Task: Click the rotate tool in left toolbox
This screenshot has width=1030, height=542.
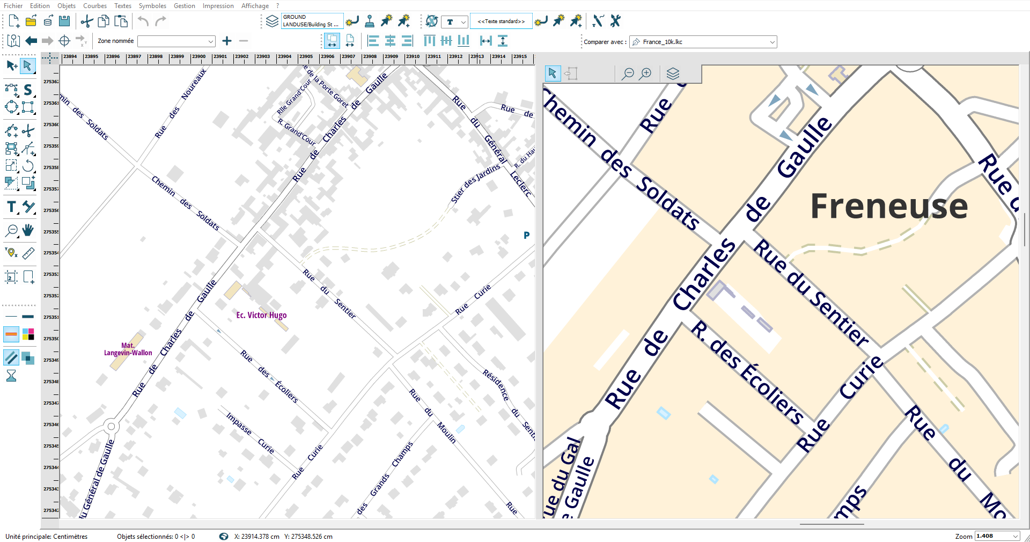Action: (28, 166)
